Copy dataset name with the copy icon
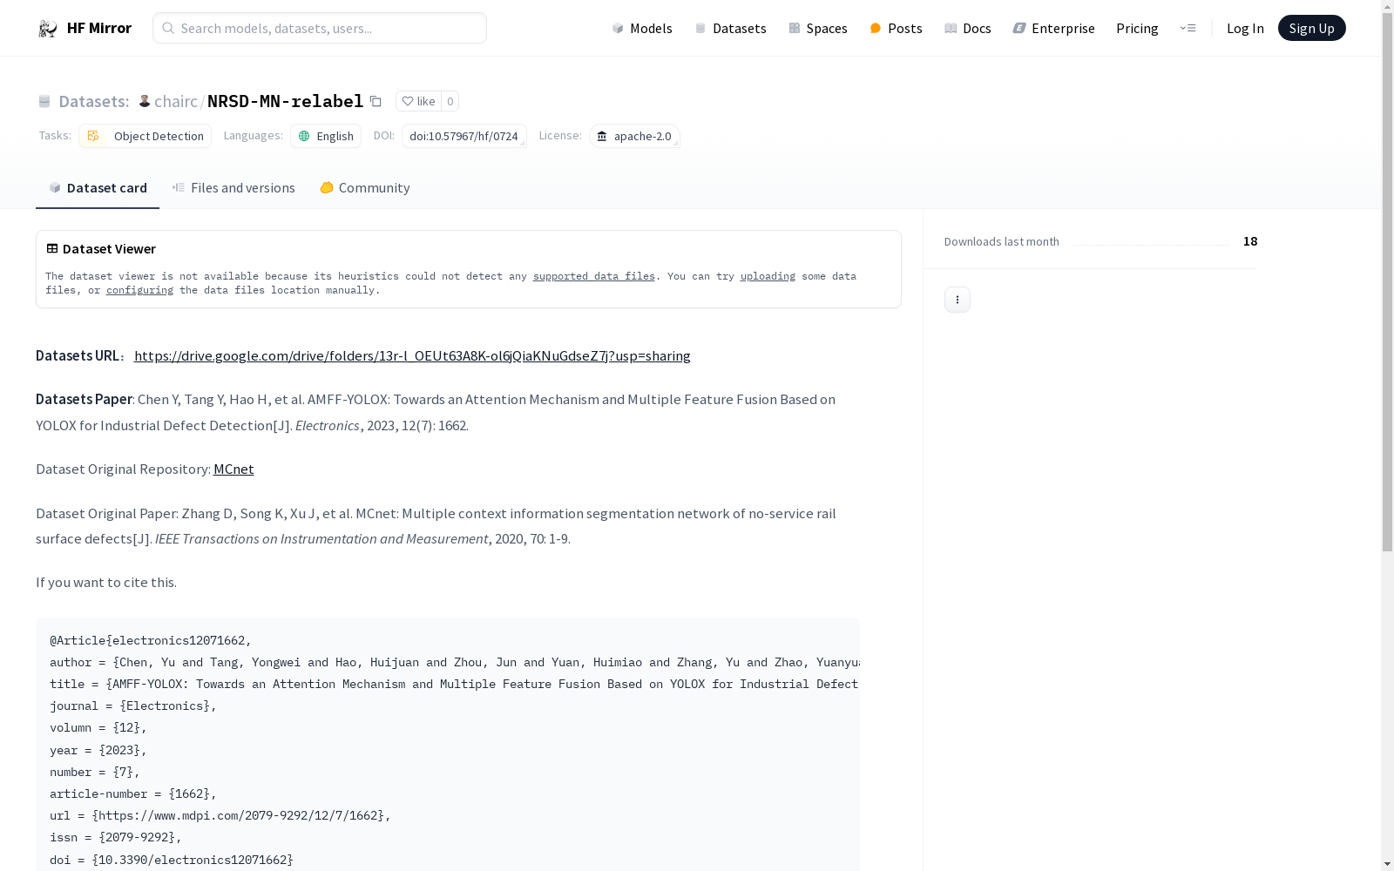The width and height of the screenshot is (1394, 871). click(376, 101)
